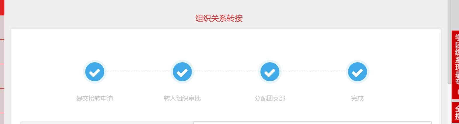This screenshot has height=124, width=459.
Task: Open the tall red side banner starting with 学
Action: click(x=455, y=65)
